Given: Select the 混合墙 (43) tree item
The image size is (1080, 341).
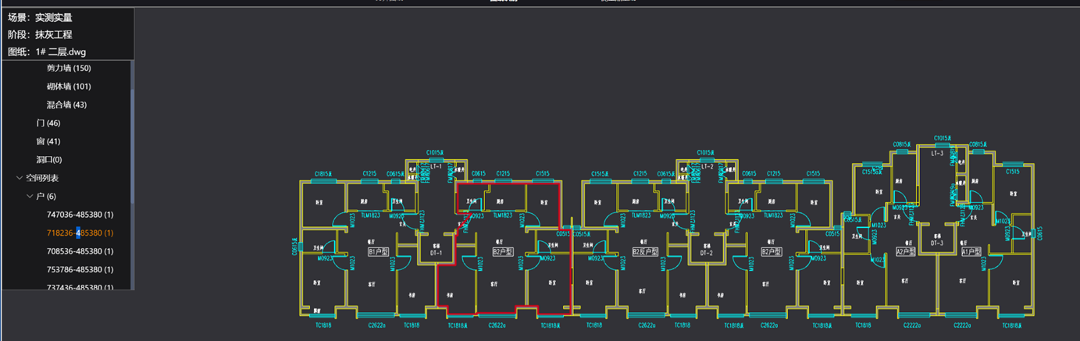Looking at the screenshot, I should pos(66,105).
